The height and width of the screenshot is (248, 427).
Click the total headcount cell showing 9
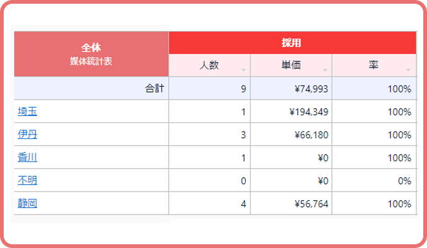click(243, 89)
